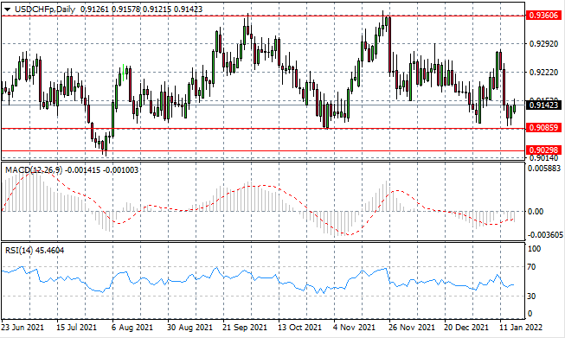Viewport: 565px width, 338px height.
Task: Click the RSI 100 scale label
Action: coord(534,249)
